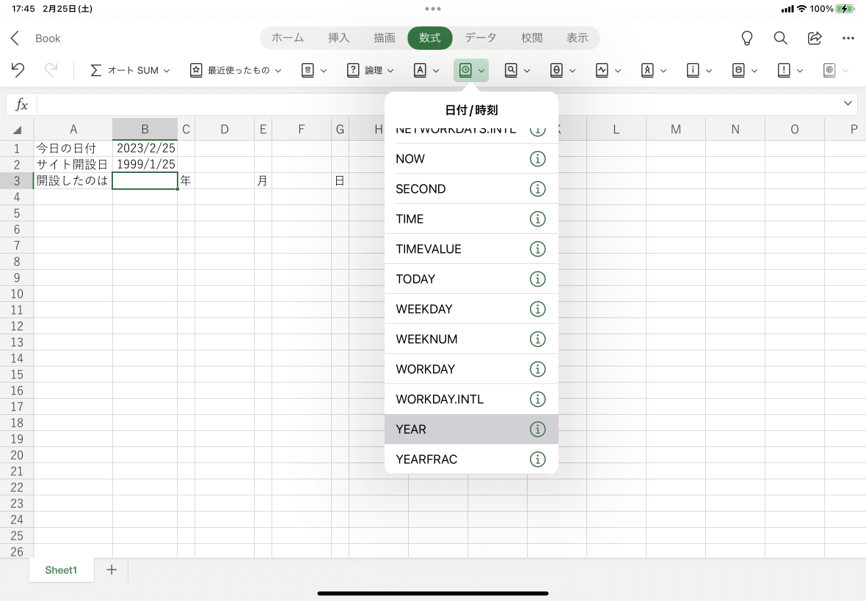Screen dimensions: 866x601
Task: Open the recently used star icon
Action: [196, 70]
